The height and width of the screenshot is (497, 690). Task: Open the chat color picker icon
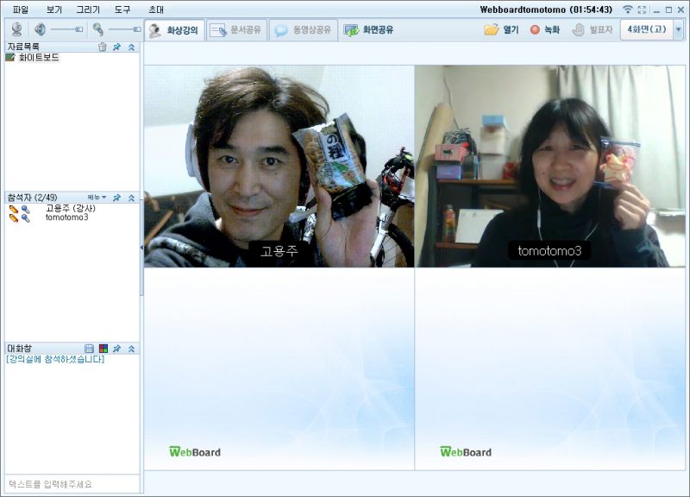(103, 349)
